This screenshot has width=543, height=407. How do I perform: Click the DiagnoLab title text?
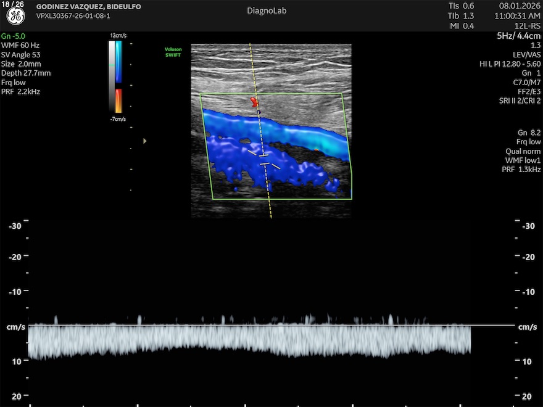pos(267,10)
